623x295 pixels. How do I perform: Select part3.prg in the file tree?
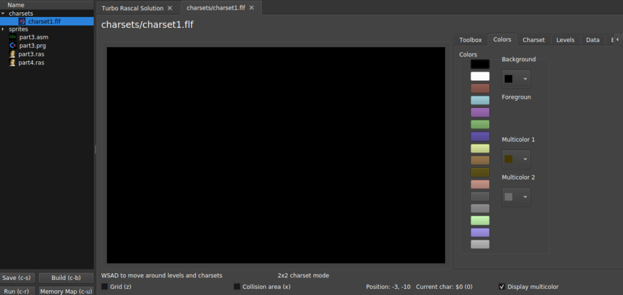[33, 46]
